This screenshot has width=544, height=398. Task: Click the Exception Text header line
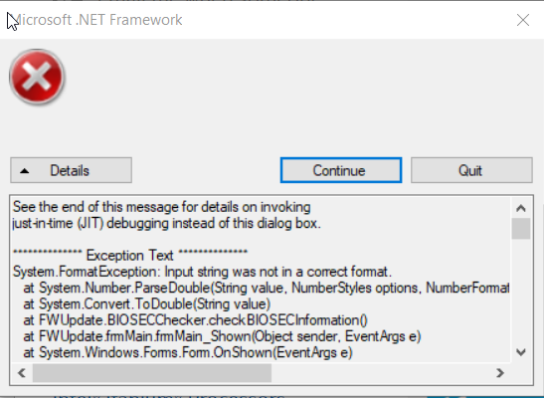pos(130,255)
